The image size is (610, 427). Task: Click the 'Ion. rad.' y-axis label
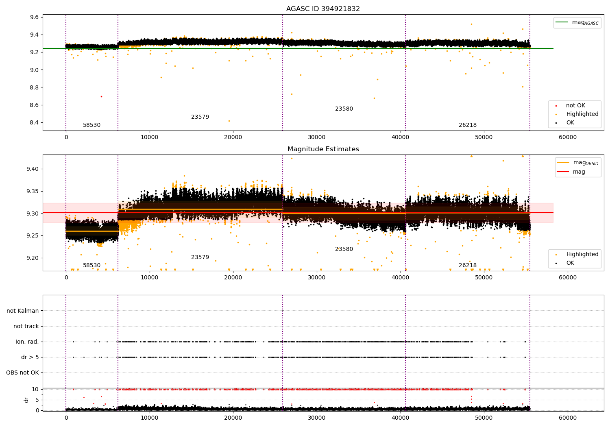(27, 342)
